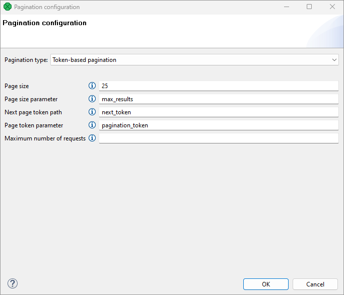The width and height of the screenshot is (344, 295).
Task: Focus the empty Maximum number of requests field
Action: coord(219,138)
